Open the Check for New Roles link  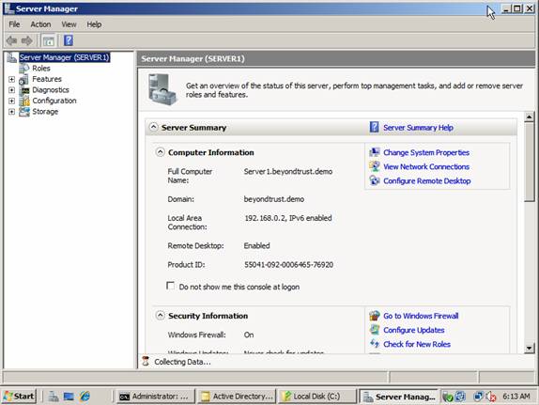click(417, 344)
